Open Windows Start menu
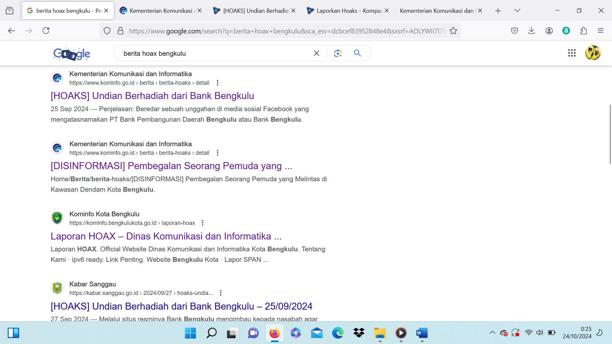The width and height of the screenshot is (612, 344). point(190,333)
